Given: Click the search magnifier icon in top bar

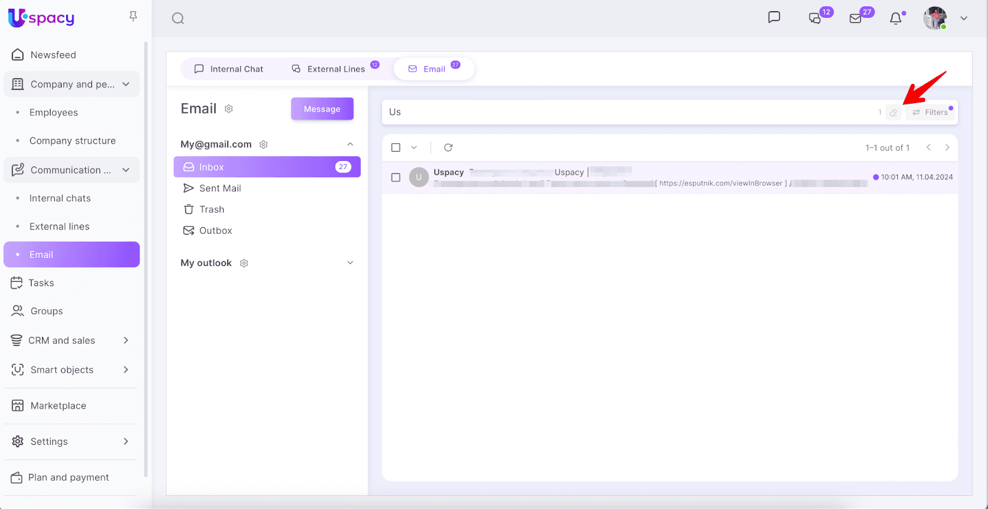Looking at the screenshot, I should 178,19.
